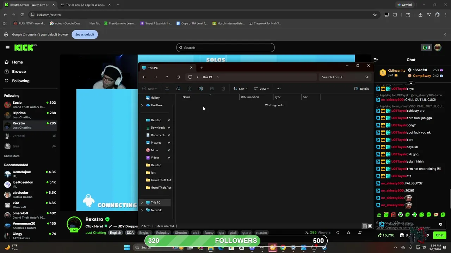The image size is (451, 253).
Task: Open xQc's recommended channel
Action: [30, 205]
